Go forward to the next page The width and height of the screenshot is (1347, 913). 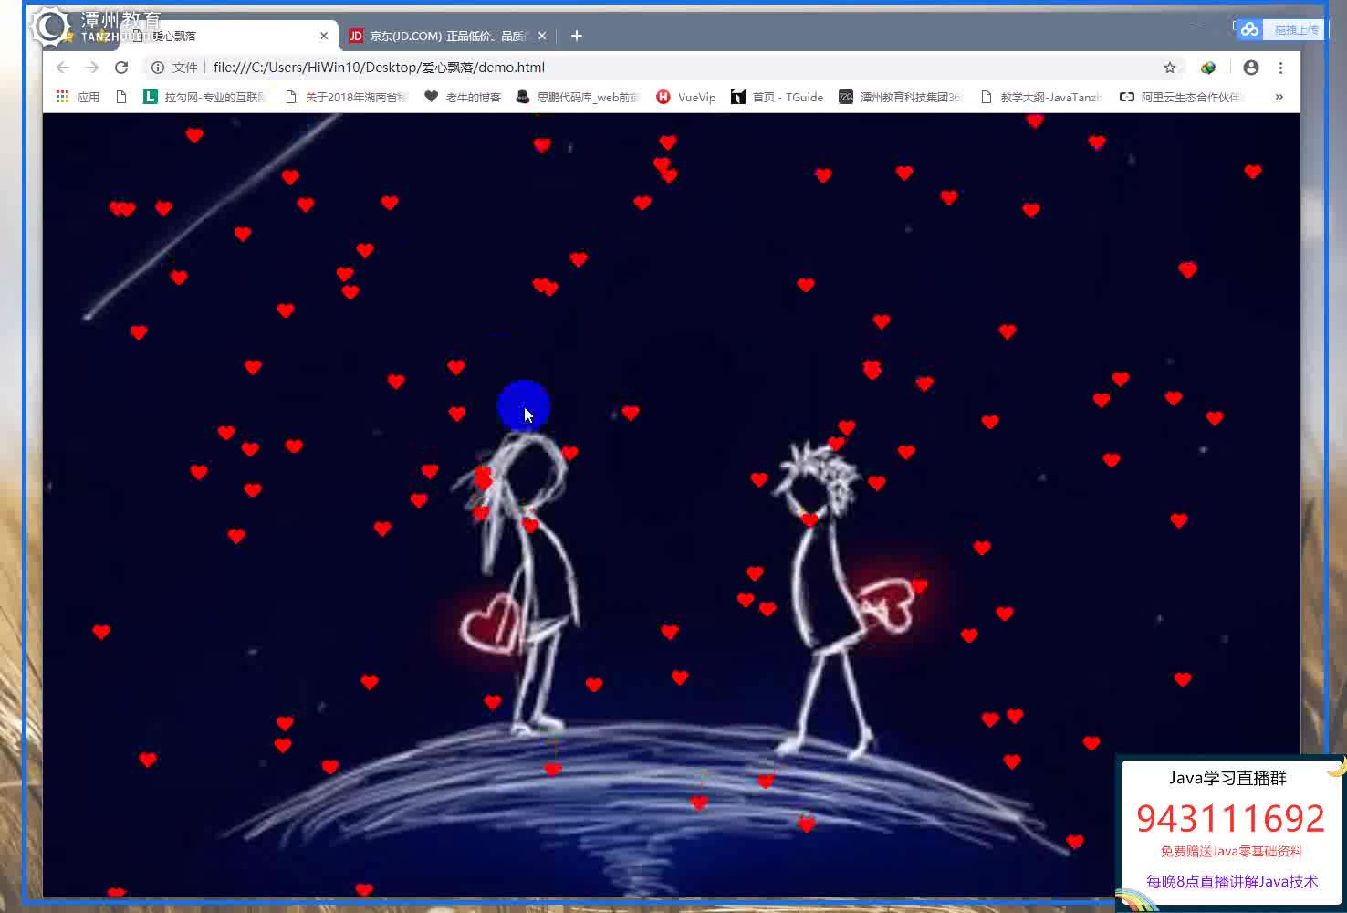click(x=92, y=68)
